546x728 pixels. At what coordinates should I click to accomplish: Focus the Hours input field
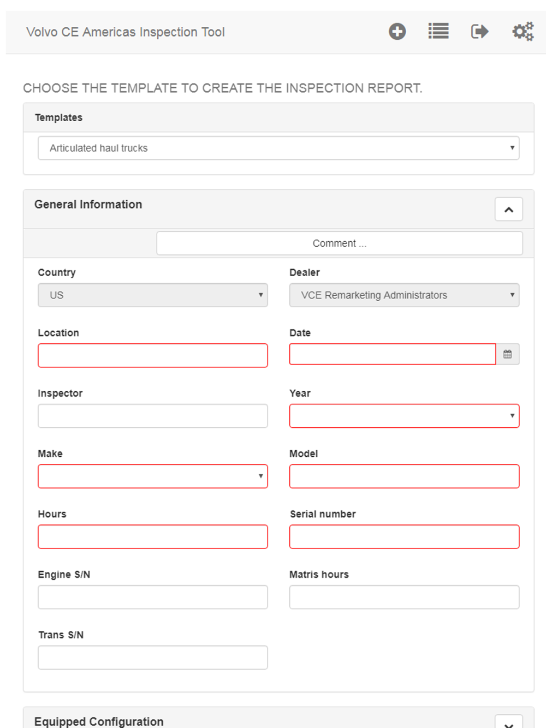pos(153,536)
